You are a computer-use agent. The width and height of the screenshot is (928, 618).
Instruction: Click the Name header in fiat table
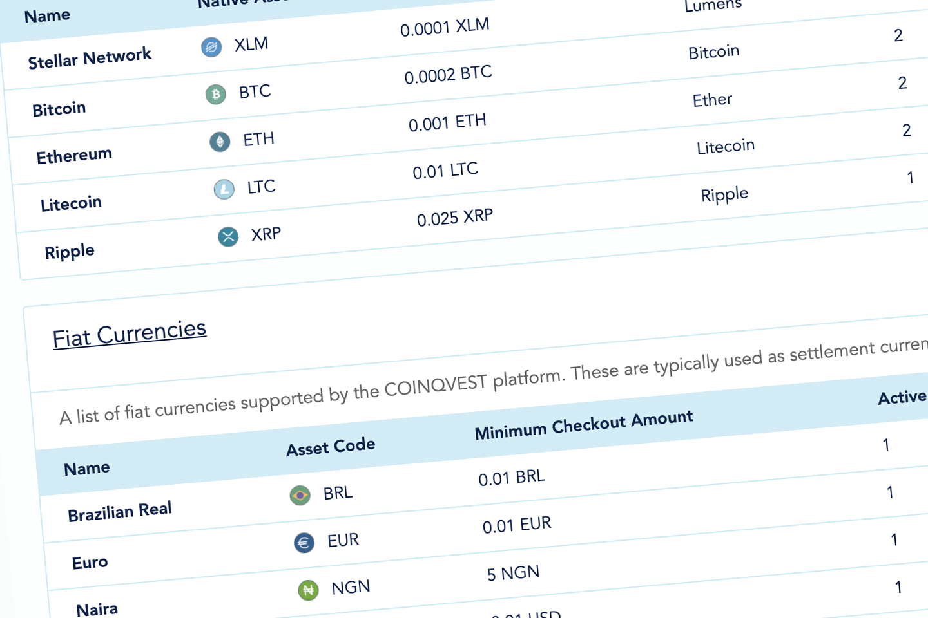coord(87,468)
